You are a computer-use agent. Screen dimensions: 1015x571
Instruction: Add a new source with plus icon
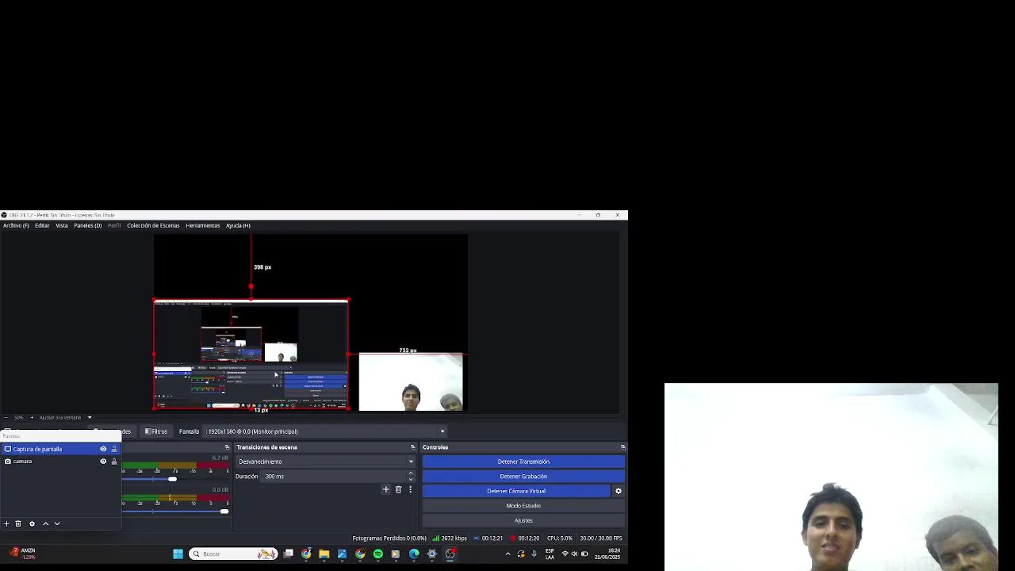coord(6,523)
